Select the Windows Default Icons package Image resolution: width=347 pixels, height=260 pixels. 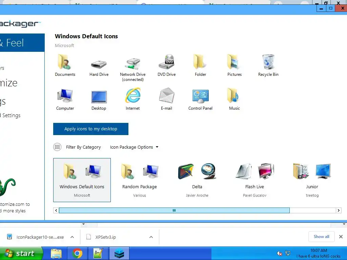82,180
